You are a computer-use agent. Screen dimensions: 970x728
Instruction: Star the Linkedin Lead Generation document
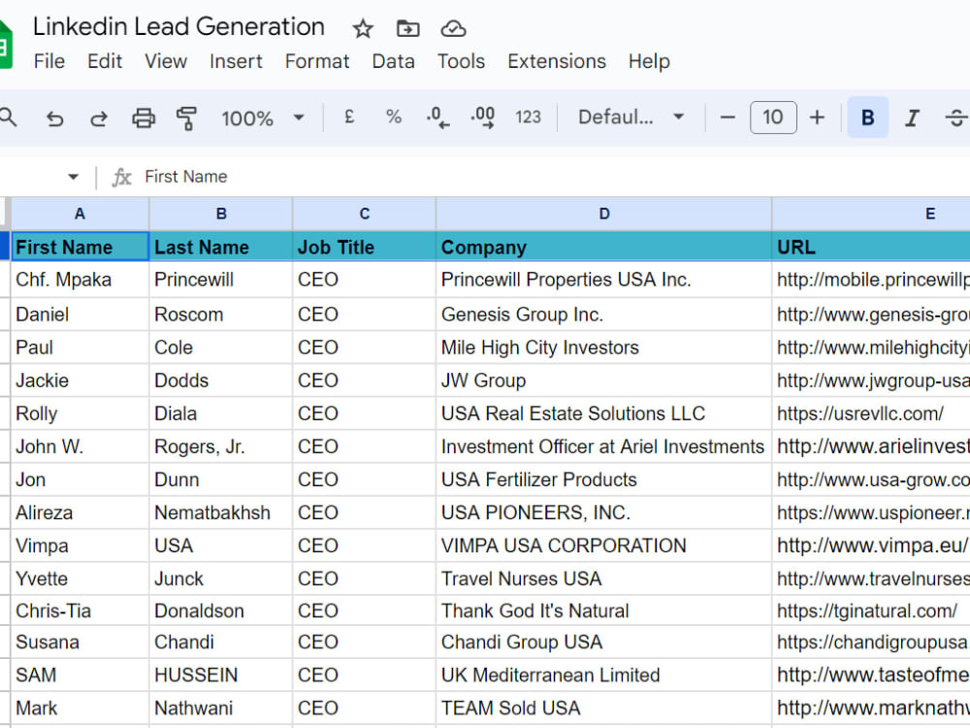click(363, 28)
